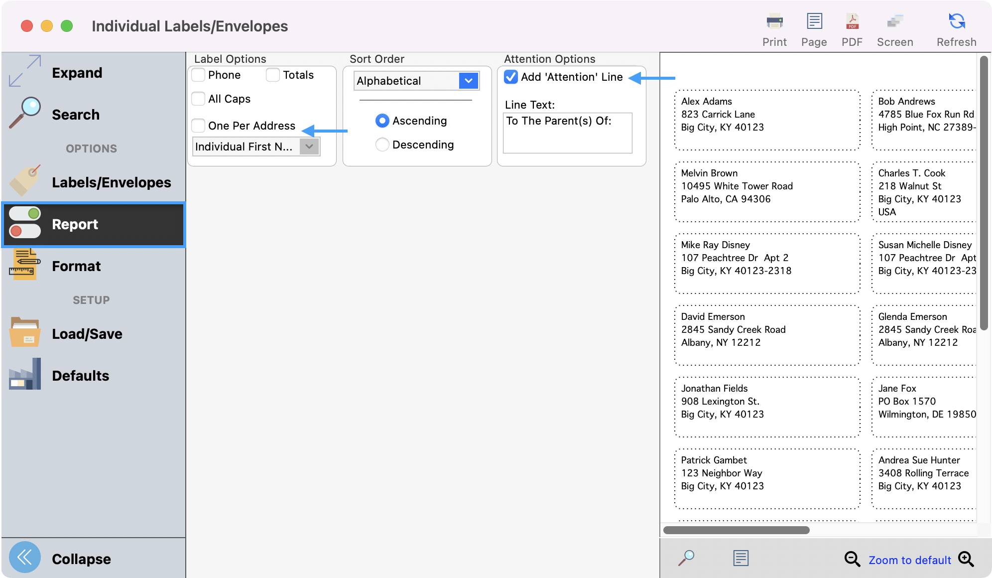Click the document icon in the preview footer

[741, 558]
